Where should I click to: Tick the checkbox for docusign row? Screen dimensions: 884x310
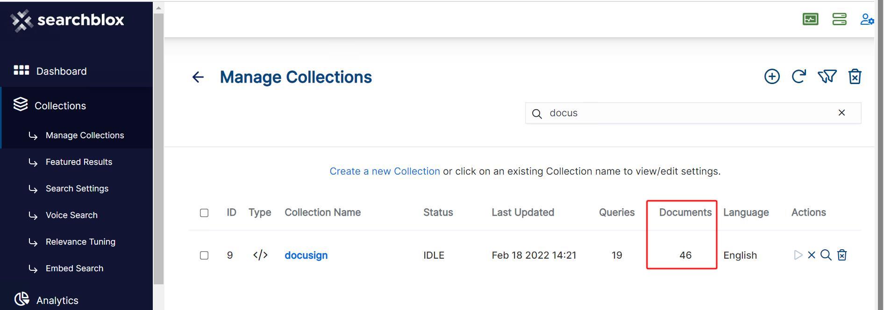204,255
